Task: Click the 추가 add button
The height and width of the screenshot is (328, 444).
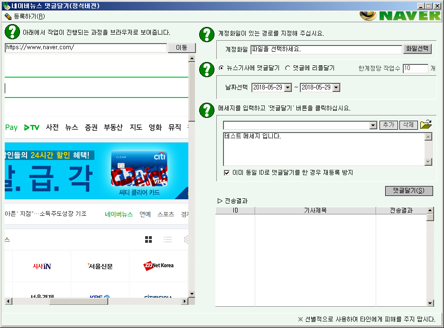Action: [388, 125]
